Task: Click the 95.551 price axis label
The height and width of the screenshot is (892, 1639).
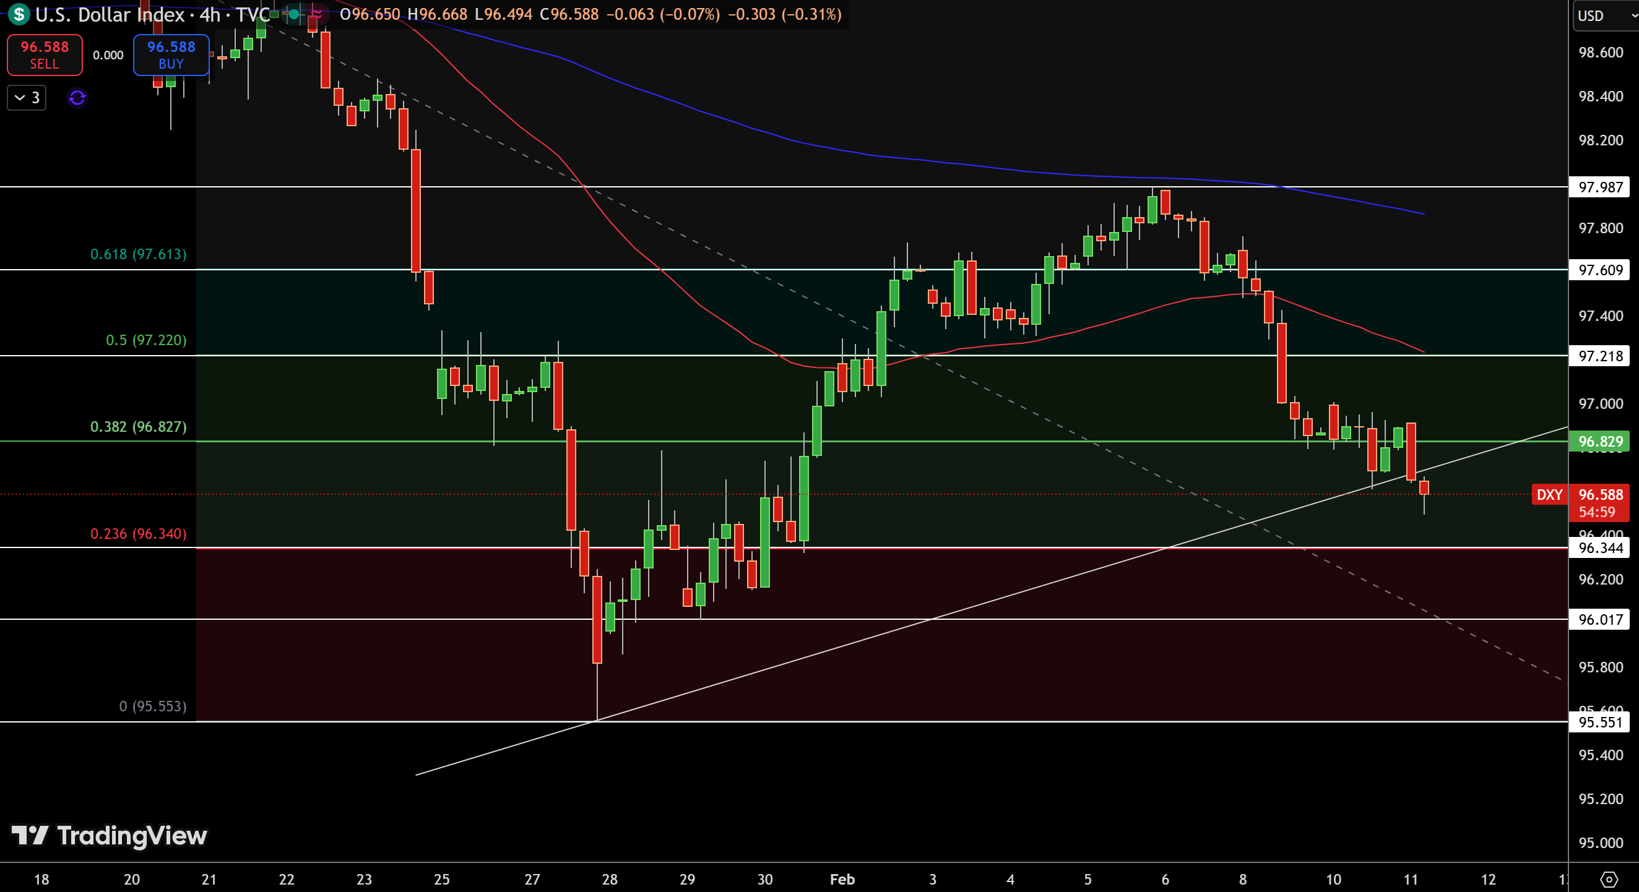Action: pos(1599,722)
